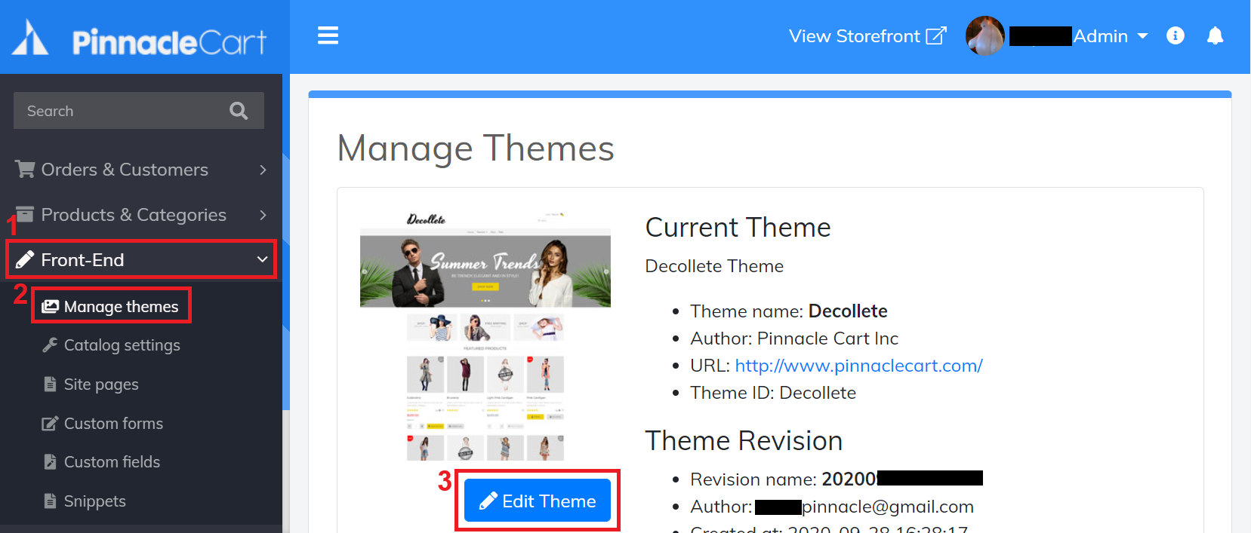Screen dimensions: 1251x533
Task: Click the PinnacleCart logo
Action: pos(140,39)
